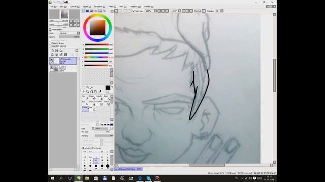
Task: Select the Linework1 layer row
Action: pos(63,61)
